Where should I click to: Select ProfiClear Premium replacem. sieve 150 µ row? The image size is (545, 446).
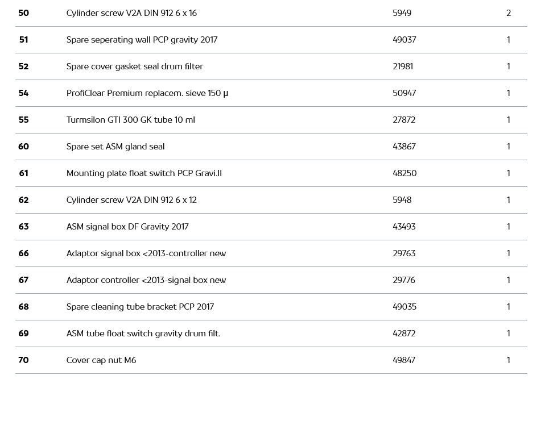coord(147,93)
